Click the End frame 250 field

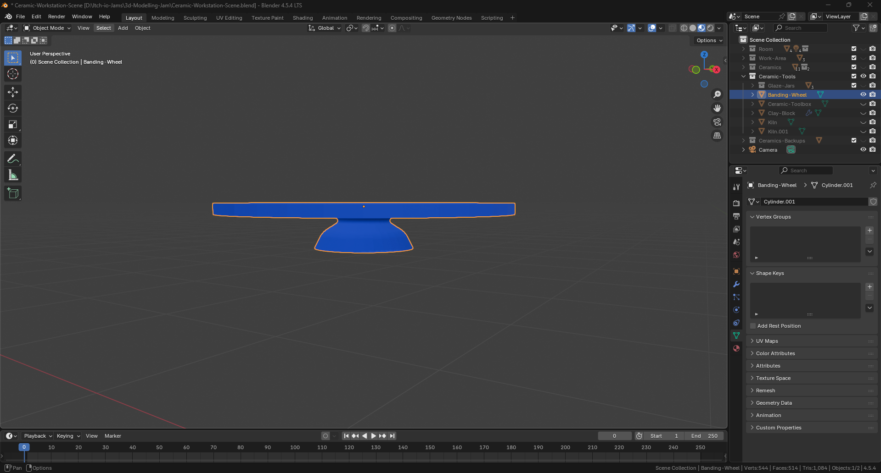[x=704, y=436]
